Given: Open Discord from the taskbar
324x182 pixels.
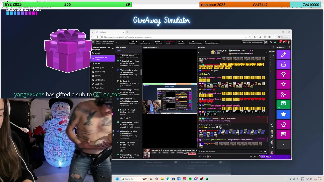Looking at the screenshot, I should (x=196, y=179).
